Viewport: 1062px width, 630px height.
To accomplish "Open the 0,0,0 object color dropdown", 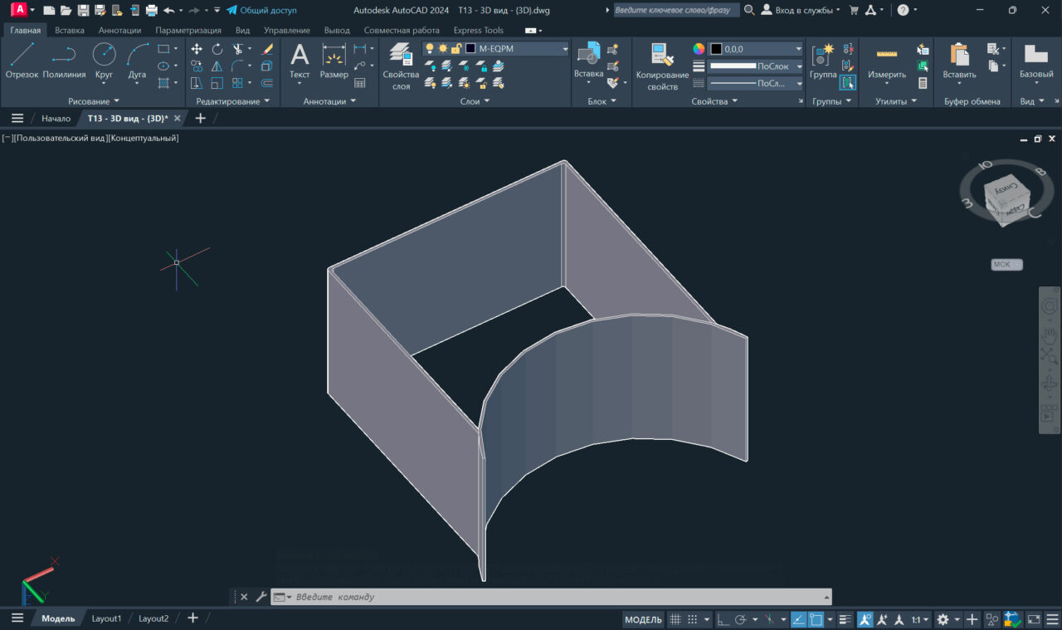I will 798,49.
